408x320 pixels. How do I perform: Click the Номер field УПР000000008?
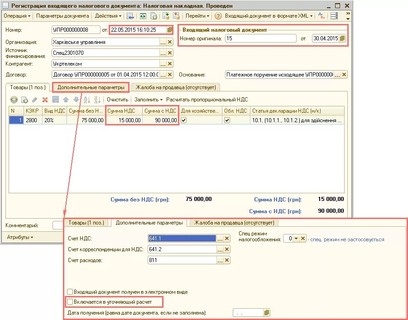(76, 30)
